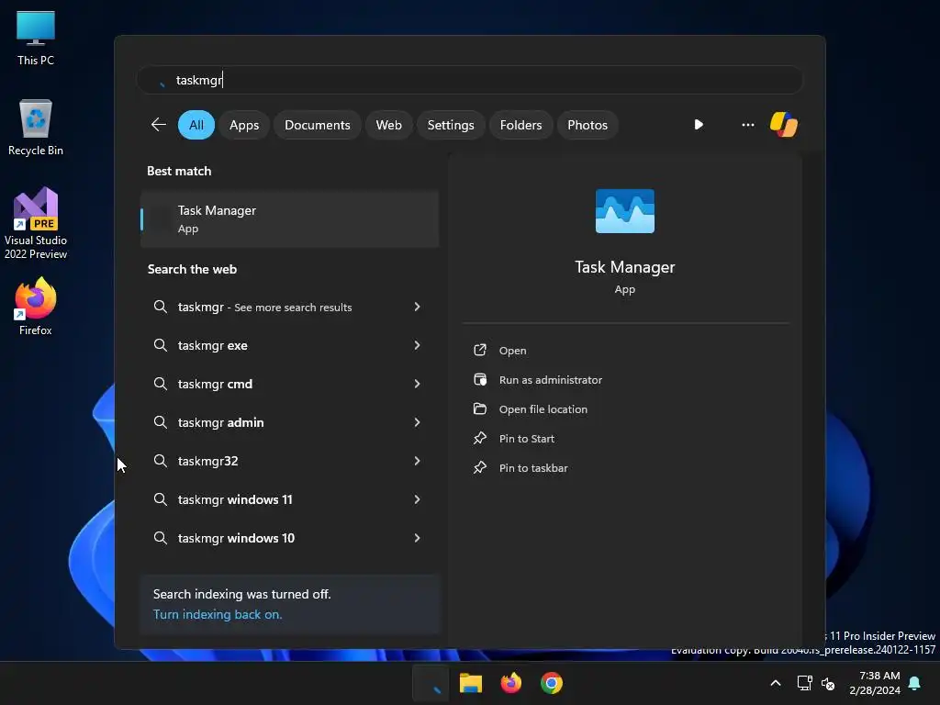940x705 pixels.
Task: Switch to the Web filter tab
Action: pos(388,125)
